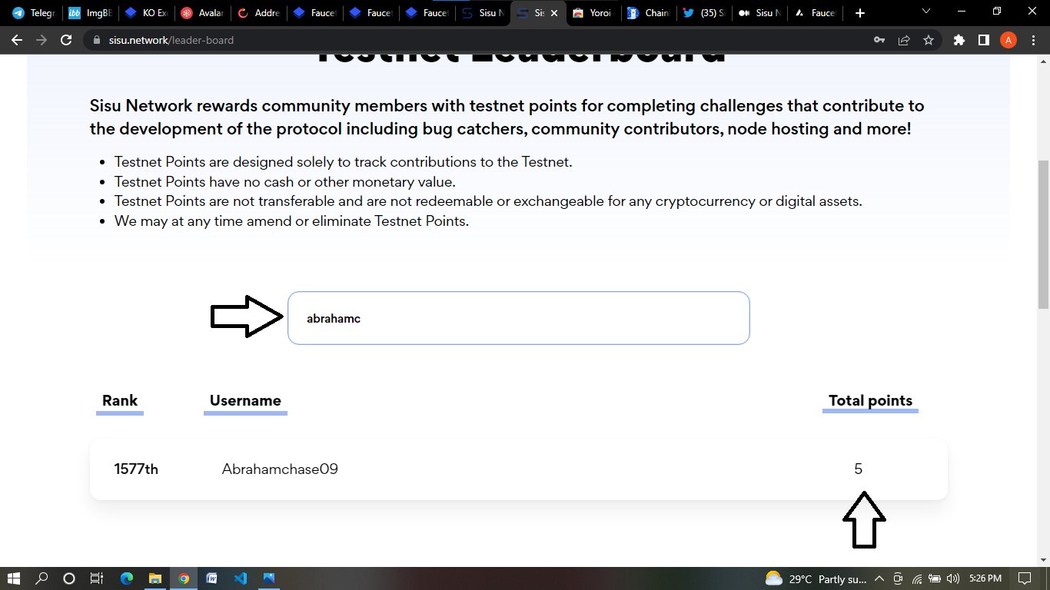This screenshot has height=590, width=1050.
Task: Click the total points value 5
Action: click(859, 469)
